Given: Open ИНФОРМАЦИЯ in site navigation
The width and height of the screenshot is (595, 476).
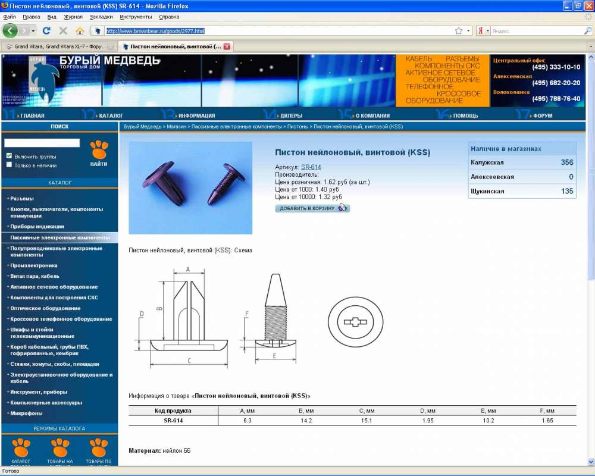Looking at the screenshot, I should point(196,115).
